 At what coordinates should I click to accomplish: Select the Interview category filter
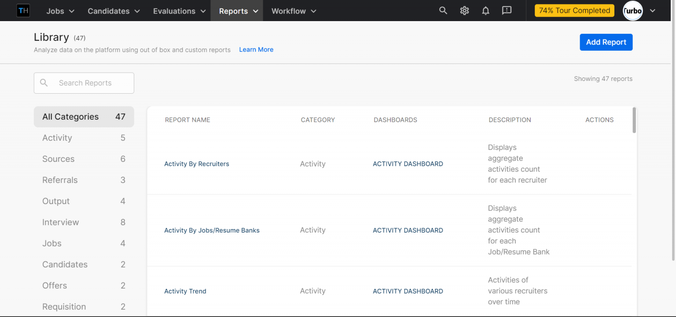(84, 222)
